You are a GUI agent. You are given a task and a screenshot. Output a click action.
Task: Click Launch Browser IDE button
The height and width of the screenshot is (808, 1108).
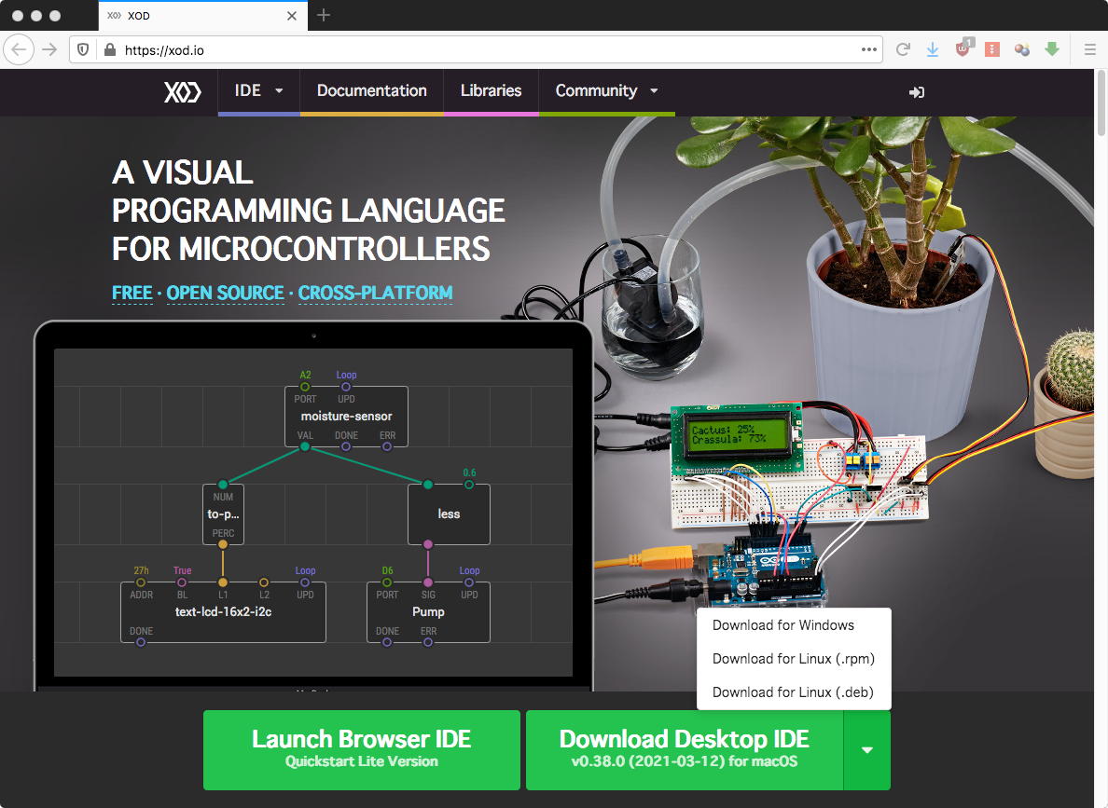coord(362,750)
